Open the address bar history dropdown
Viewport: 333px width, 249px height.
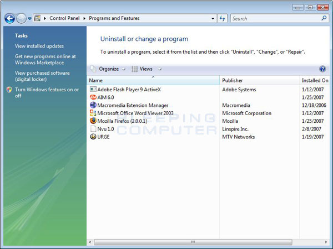click(x=213, y=19)
